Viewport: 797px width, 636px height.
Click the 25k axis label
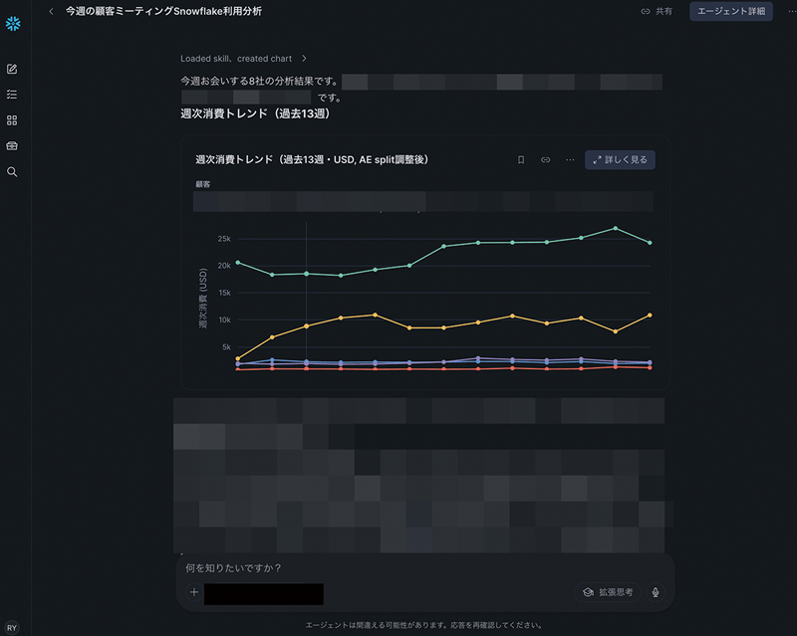pyautogui.click(x=224, y=239)
